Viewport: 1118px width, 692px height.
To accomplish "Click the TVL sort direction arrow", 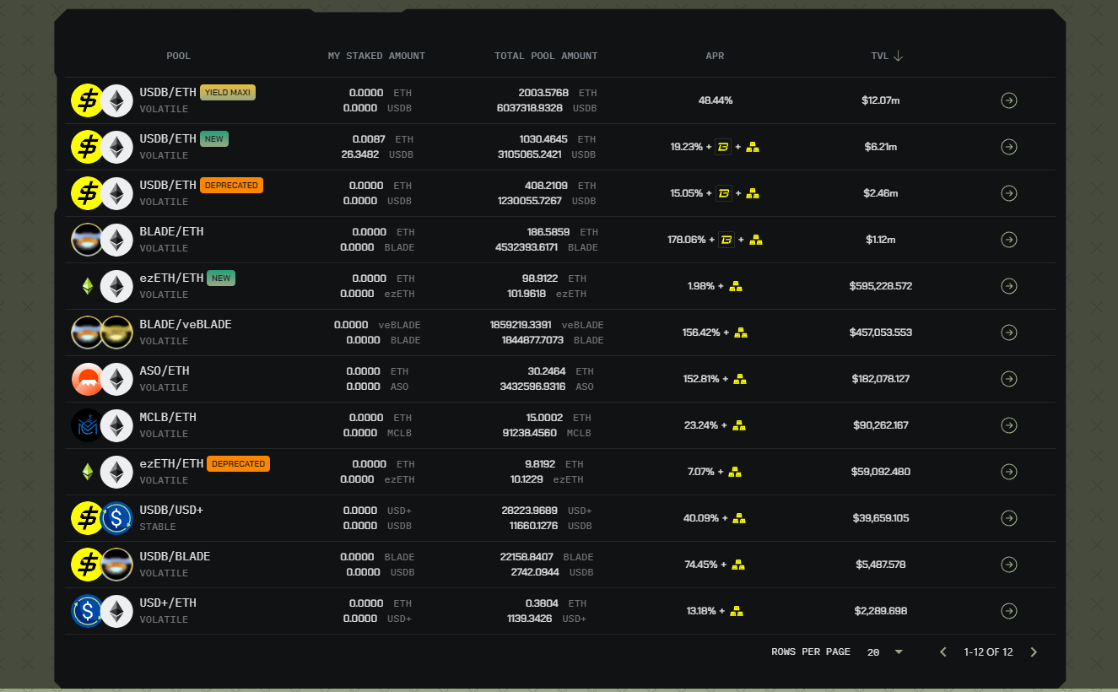I will tap(898, 56).
